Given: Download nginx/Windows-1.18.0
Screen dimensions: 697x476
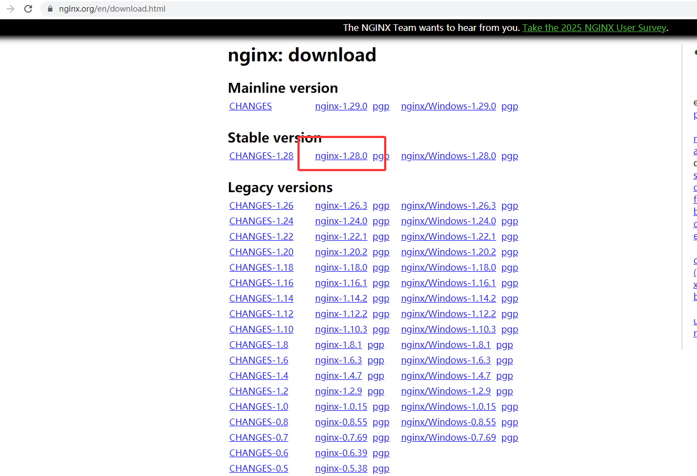Looking at the screenshot, I should pos(449,267).
